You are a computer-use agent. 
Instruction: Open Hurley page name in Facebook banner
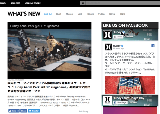pos(117,32)
